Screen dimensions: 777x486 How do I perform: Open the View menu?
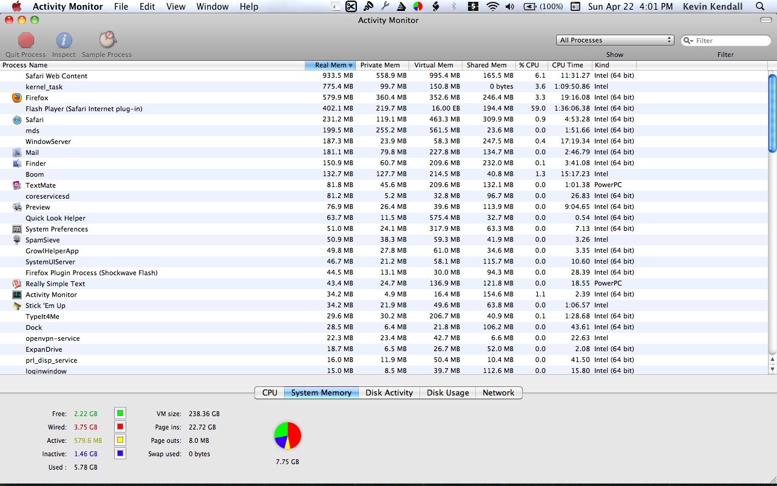(x=176, y=7)
